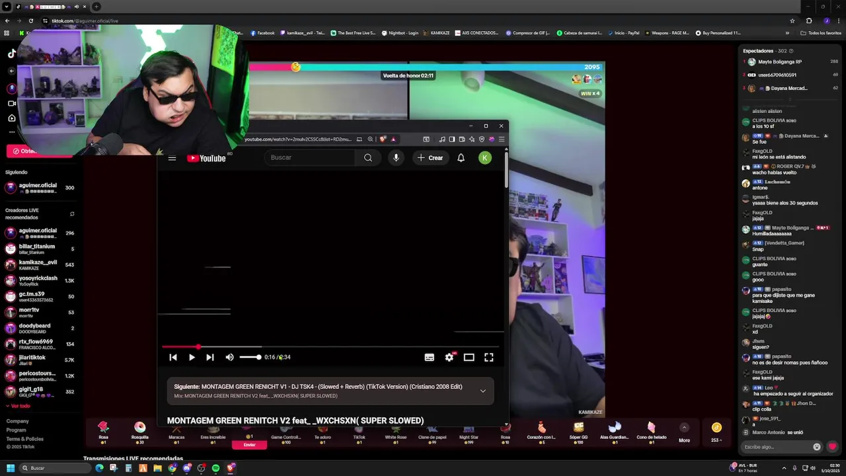Open the YouTube hamburger guide menu
The image size is (846, 476).
coord(172,158)
